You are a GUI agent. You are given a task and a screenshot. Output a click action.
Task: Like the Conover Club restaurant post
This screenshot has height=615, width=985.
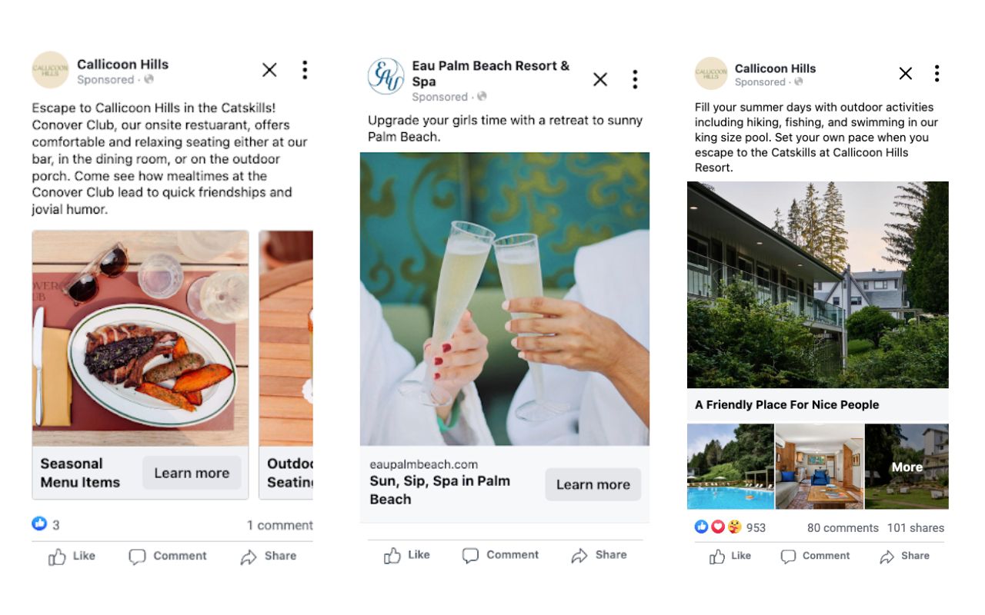click(72, 557)
